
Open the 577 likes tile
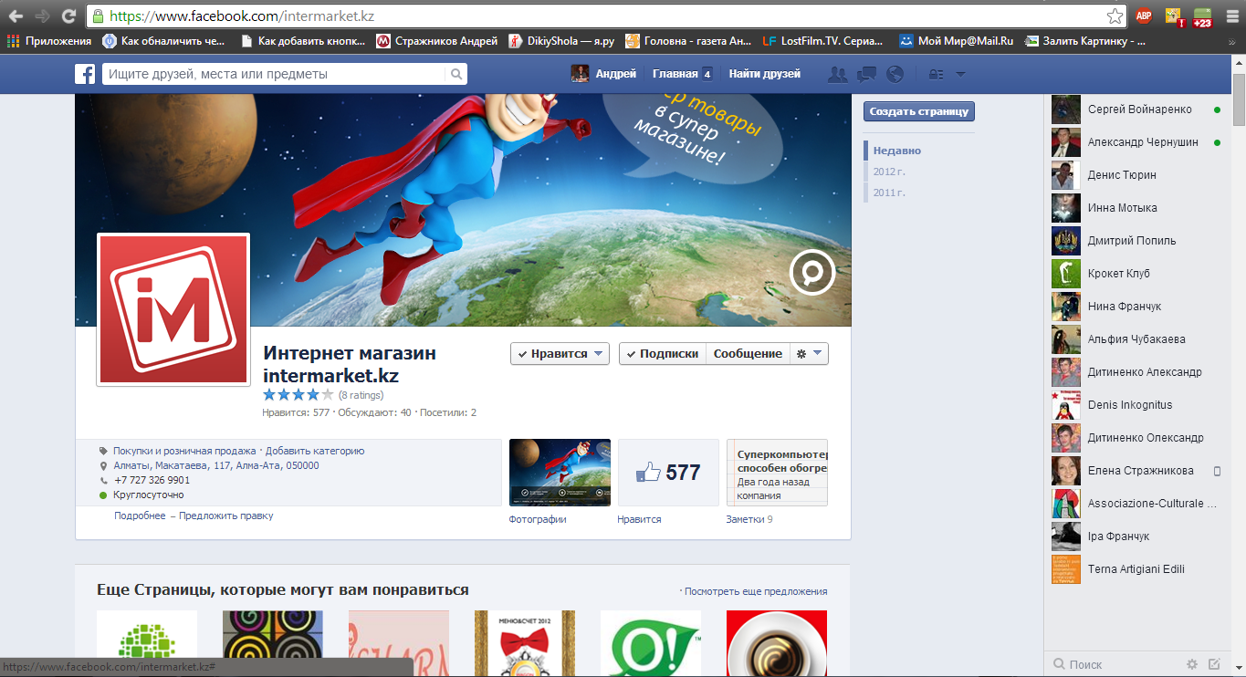coord(668,473)
